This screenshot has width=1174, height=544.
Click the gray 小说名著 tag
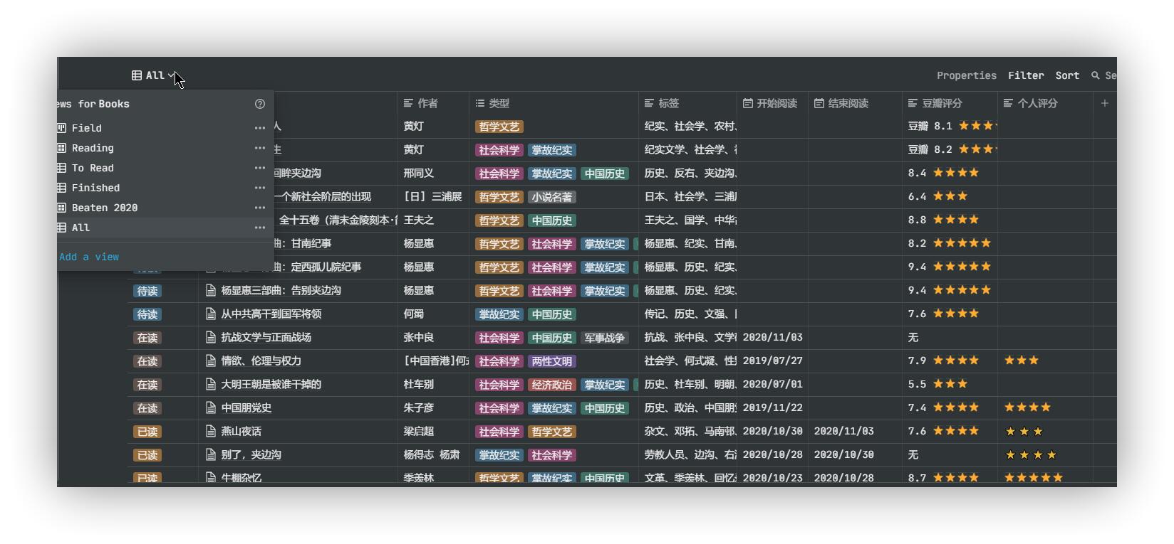coord(552,197)
